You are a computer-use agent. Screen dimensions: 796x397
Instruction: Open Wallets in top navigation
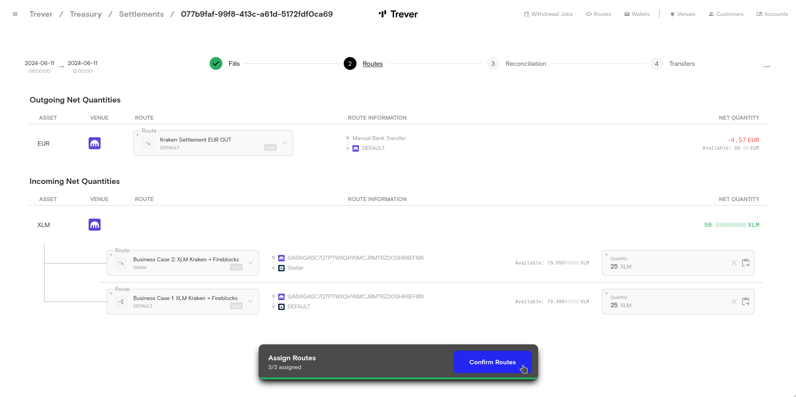(637, 14)
